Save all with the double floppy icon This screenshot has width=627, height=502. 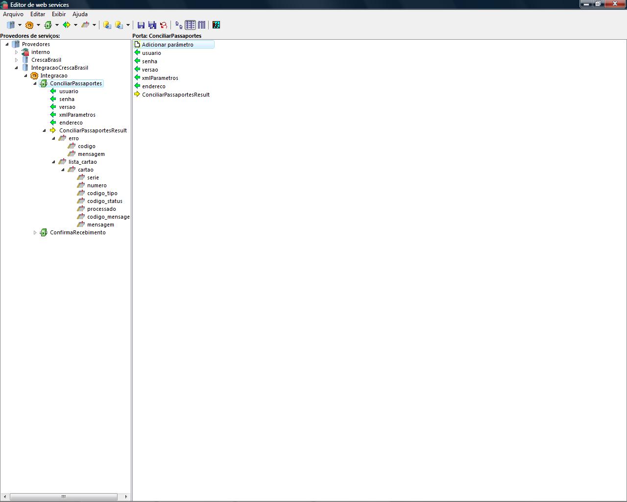pos(152,25)
